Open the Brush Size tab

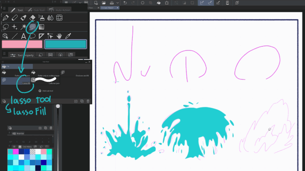tap(18, 134)
